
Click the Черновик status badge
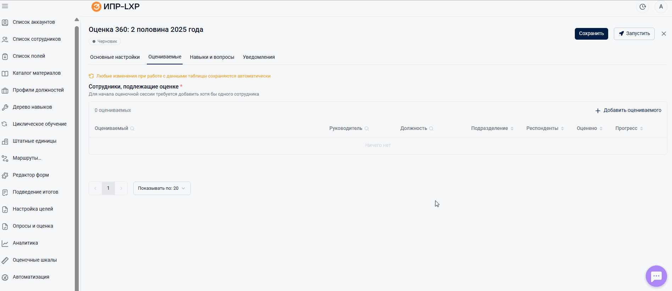pos(105,41)
